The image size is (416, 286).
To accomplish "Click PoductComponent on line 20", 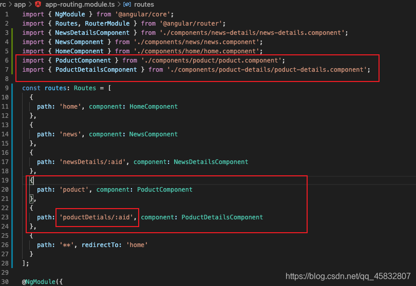I will [165, 190].
